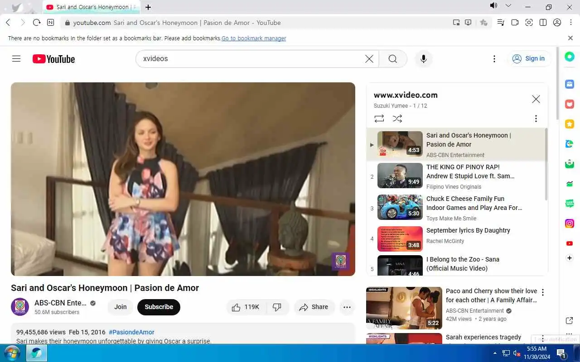Open 'Paco and Cherry show their love' thumbnail
The width and height of the screenshot is (580, 362).
(x=404, y=308)
